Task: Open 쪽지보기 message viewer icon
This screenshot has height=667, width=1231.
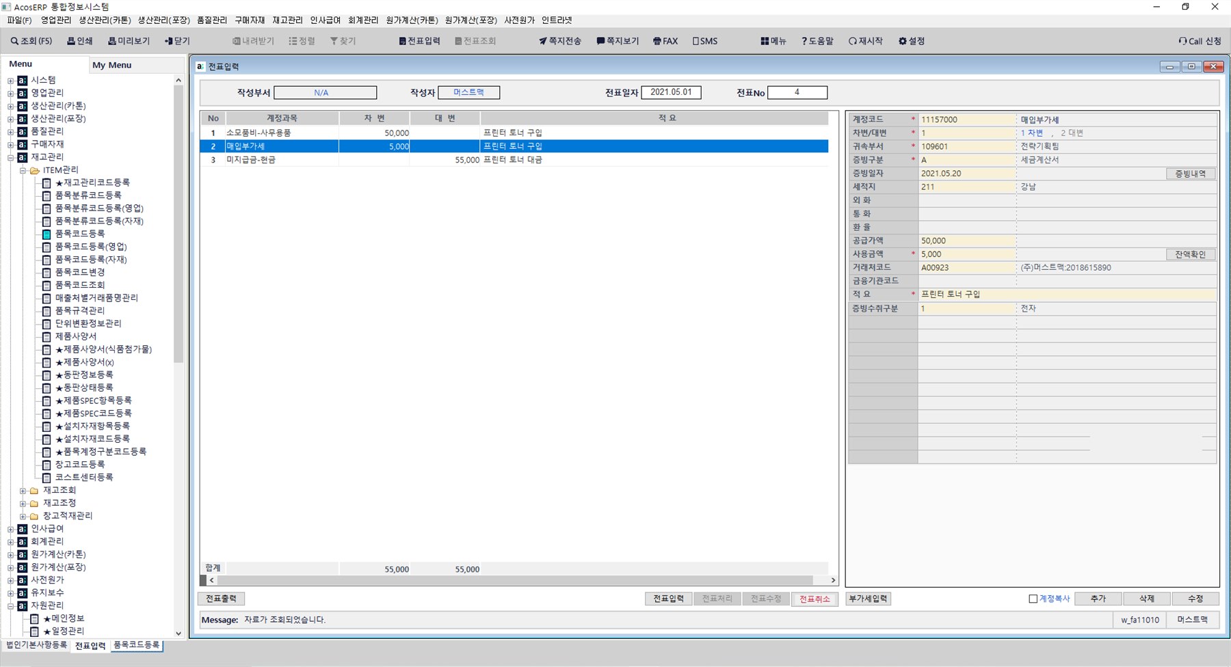Action: pos(618,41)
